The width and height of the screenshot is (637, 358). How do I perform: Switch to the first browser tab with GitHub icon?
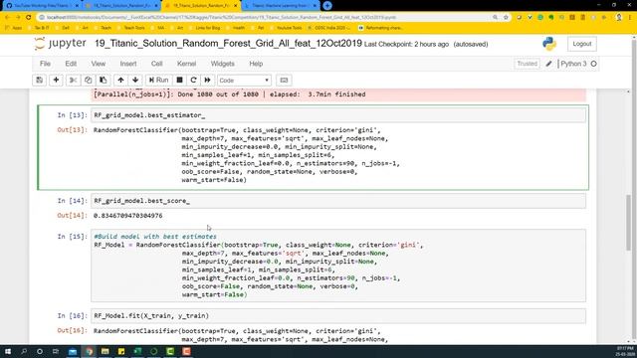[42, 6]
